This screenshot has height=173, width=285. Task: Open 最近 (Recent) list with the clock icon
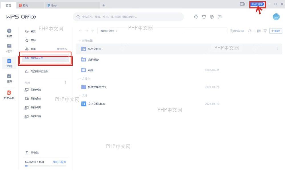tap(30, 31)
